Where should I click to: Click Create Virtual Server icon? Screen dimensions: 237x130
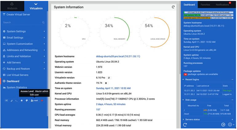pos(4,14)
